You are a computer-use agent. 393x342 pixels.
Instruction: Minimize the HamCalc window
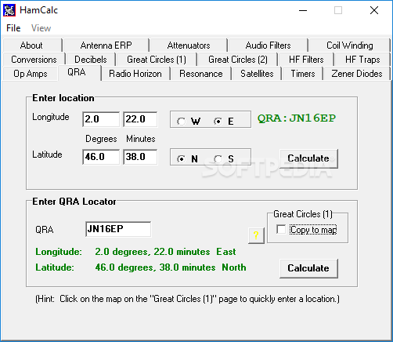pyautogui.click(x=303, y=10)
